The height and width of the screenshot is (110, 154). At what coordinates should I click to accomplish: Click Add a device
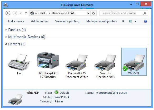16,21
